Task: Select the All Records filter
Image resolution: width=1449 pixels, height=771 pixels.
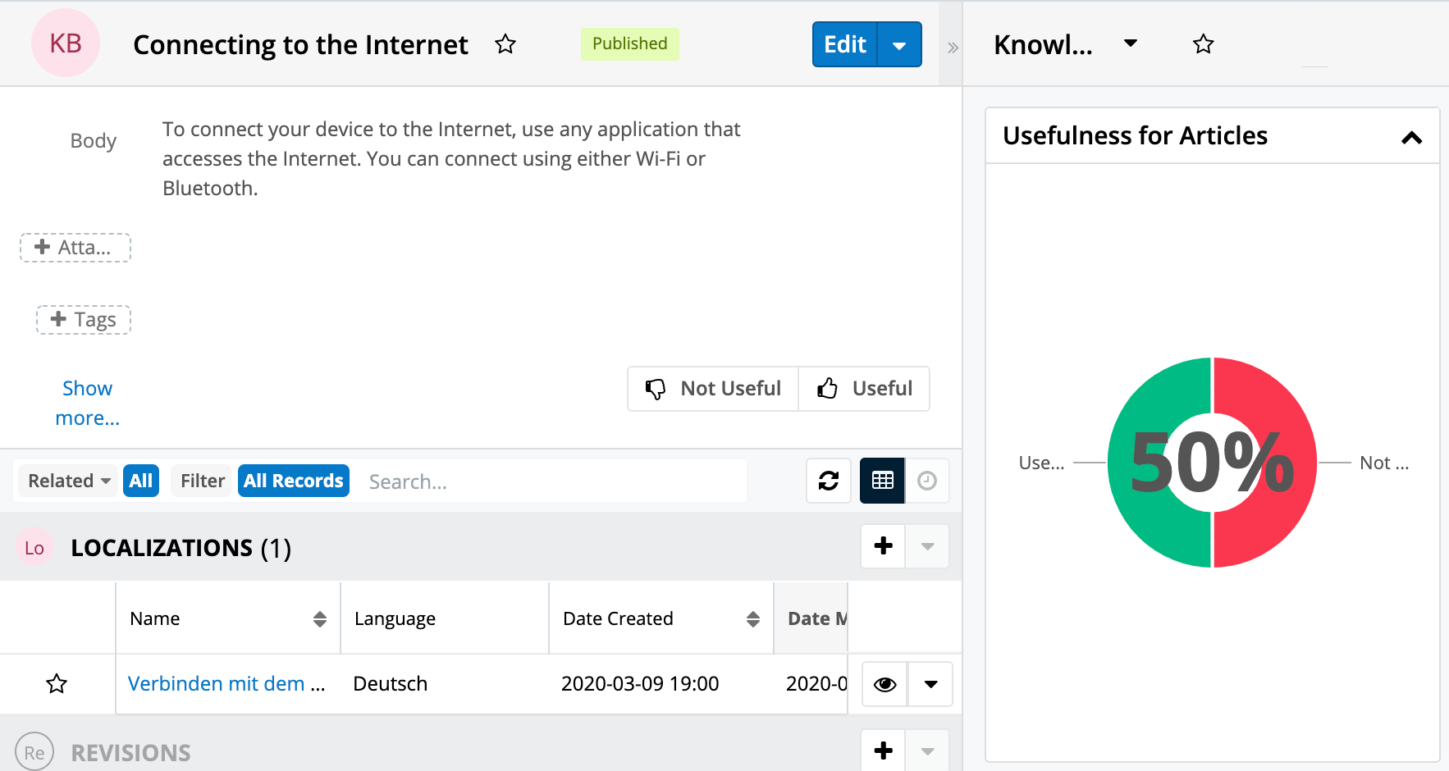Action: point(293,481)
